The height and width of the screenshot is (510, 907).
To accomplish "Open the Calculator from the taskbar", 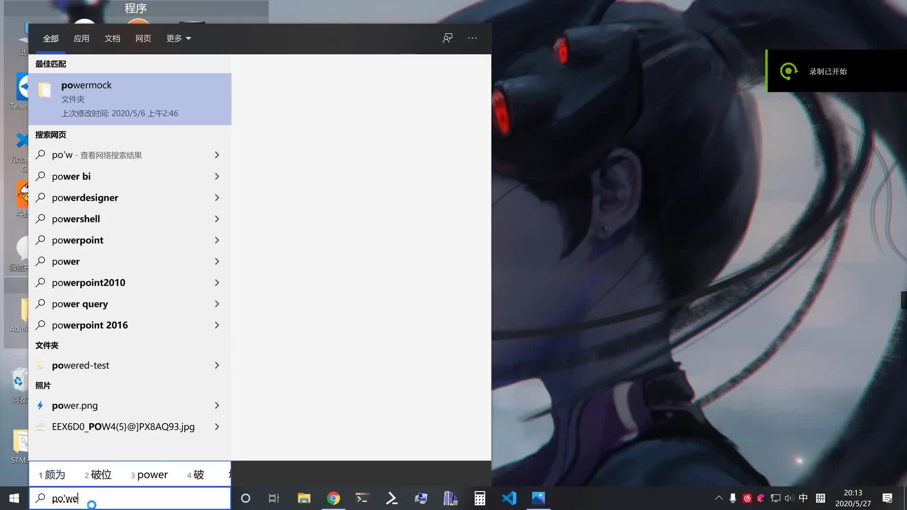I will coord(480,498).
